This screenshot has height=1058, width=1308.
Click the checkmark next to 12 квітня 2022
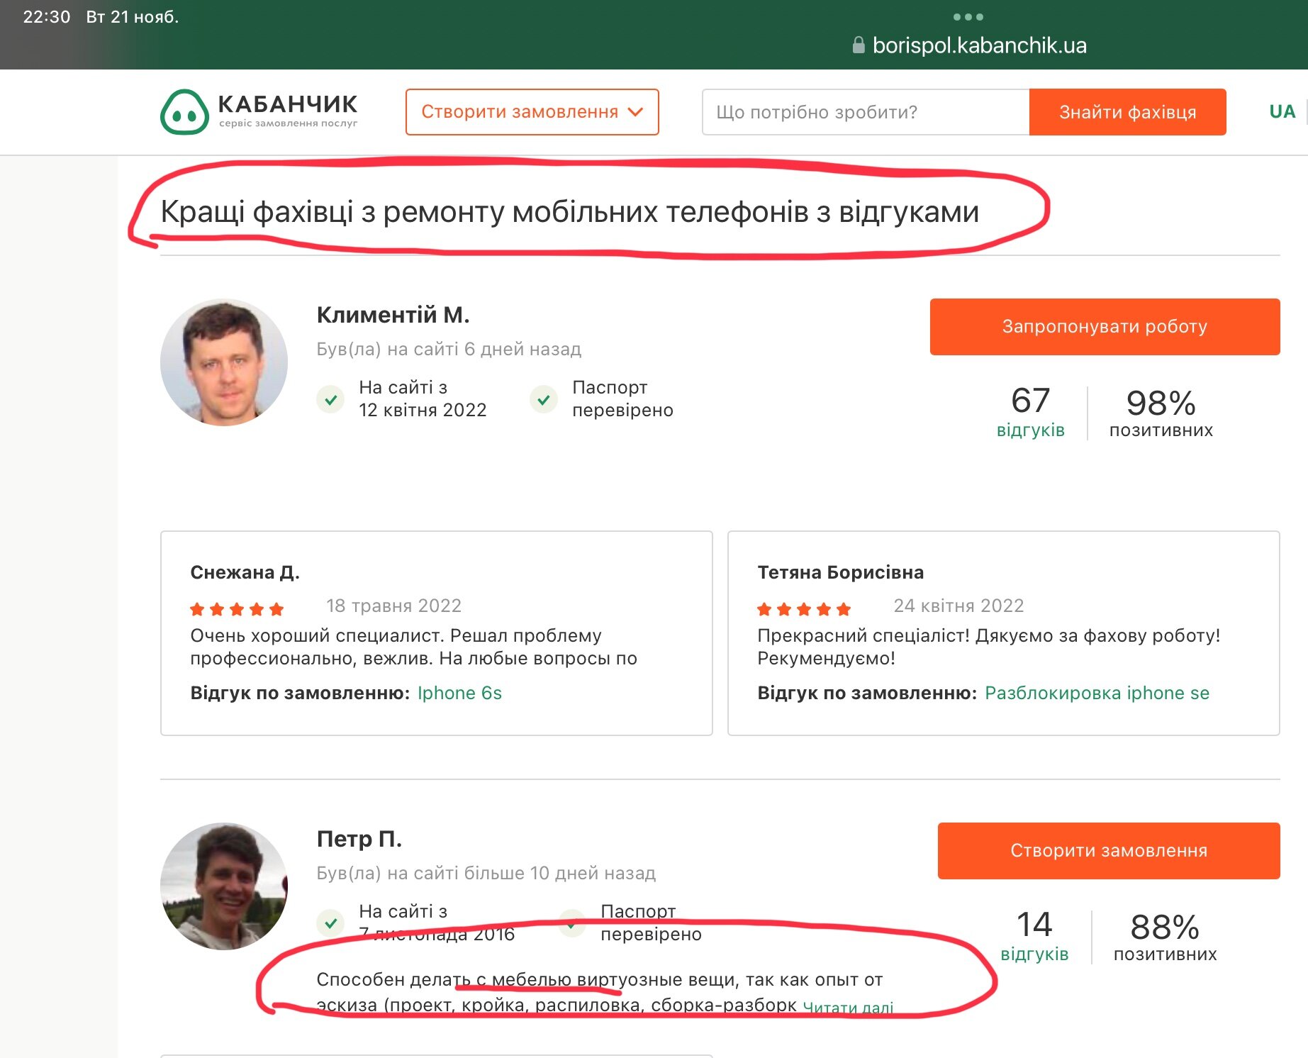(330, 399)
